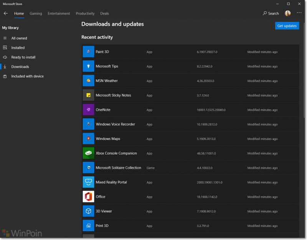Image resolution: width=307 pixels, height=240 pixels.
Task: Click the OneNote app name
Action: [103, 110]
